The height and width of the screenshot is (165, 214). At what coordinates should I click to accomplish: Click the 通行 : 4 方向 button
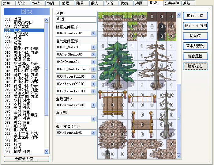click(195, 26)
